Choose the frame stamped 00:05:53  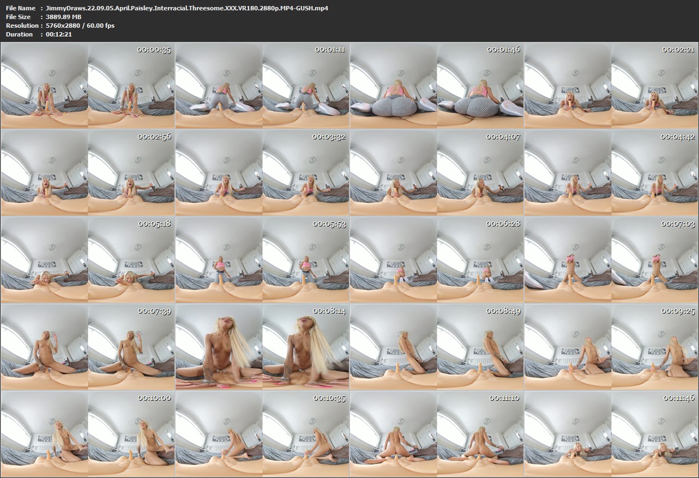click(x=262, y=260)
